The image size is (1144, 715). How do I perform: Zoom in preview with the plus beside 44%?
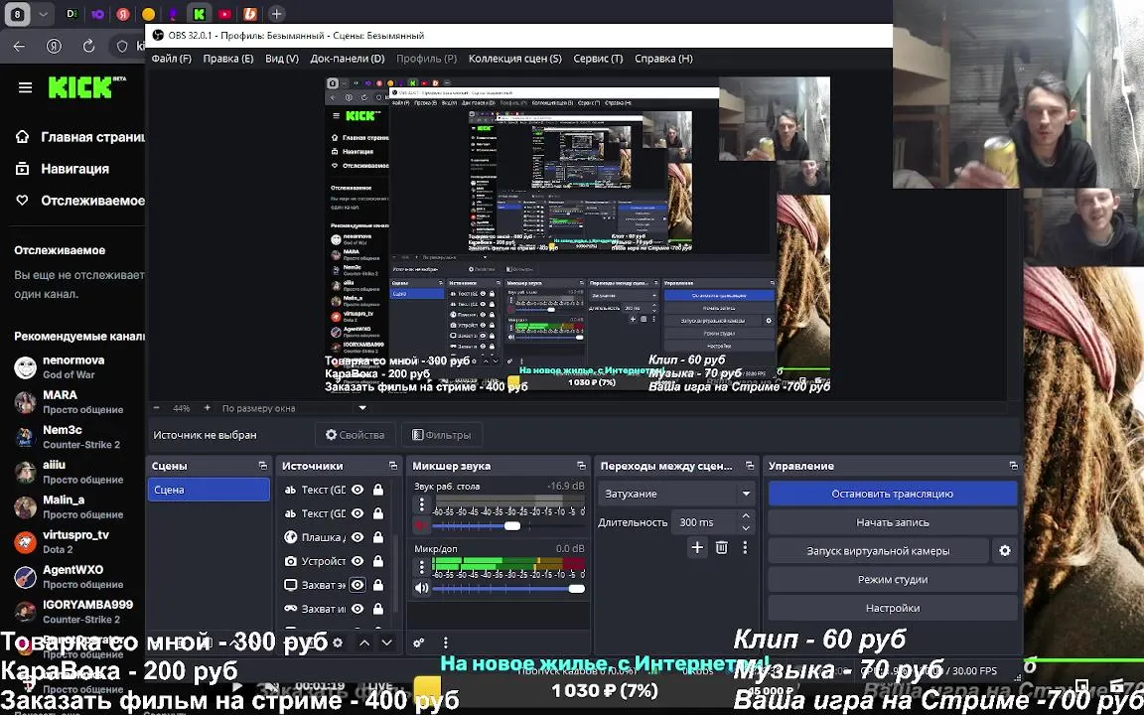208,408
